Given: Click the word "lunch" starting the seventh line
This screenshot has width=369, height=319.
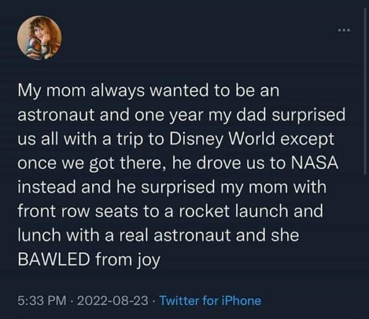Looking at the screenshot, I should click(x=36, y=235).
